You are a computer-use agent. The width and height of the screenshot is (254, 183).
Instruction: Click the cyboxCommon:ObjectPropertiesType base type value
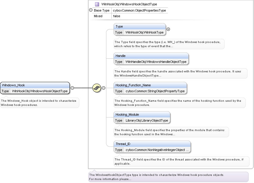[x=139, y=10]
